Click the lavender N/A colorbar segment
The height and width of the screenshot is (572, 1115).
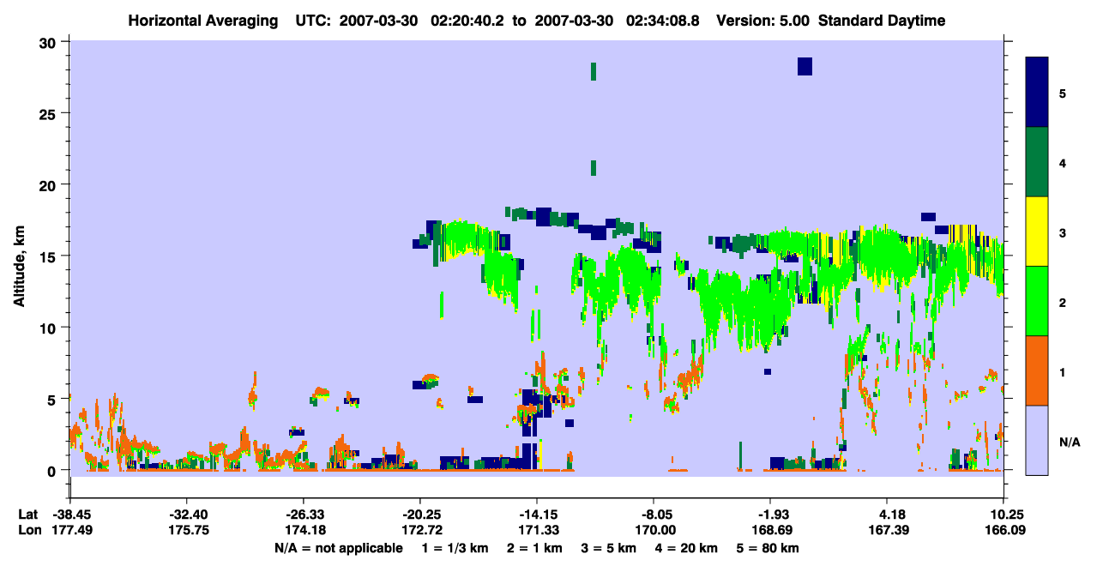click(1037, 439)
